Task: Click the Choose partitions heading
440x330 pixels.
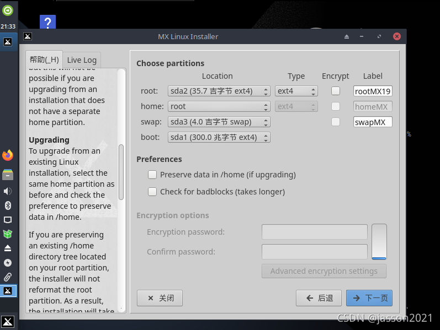Action: click(x=171, y=63)
